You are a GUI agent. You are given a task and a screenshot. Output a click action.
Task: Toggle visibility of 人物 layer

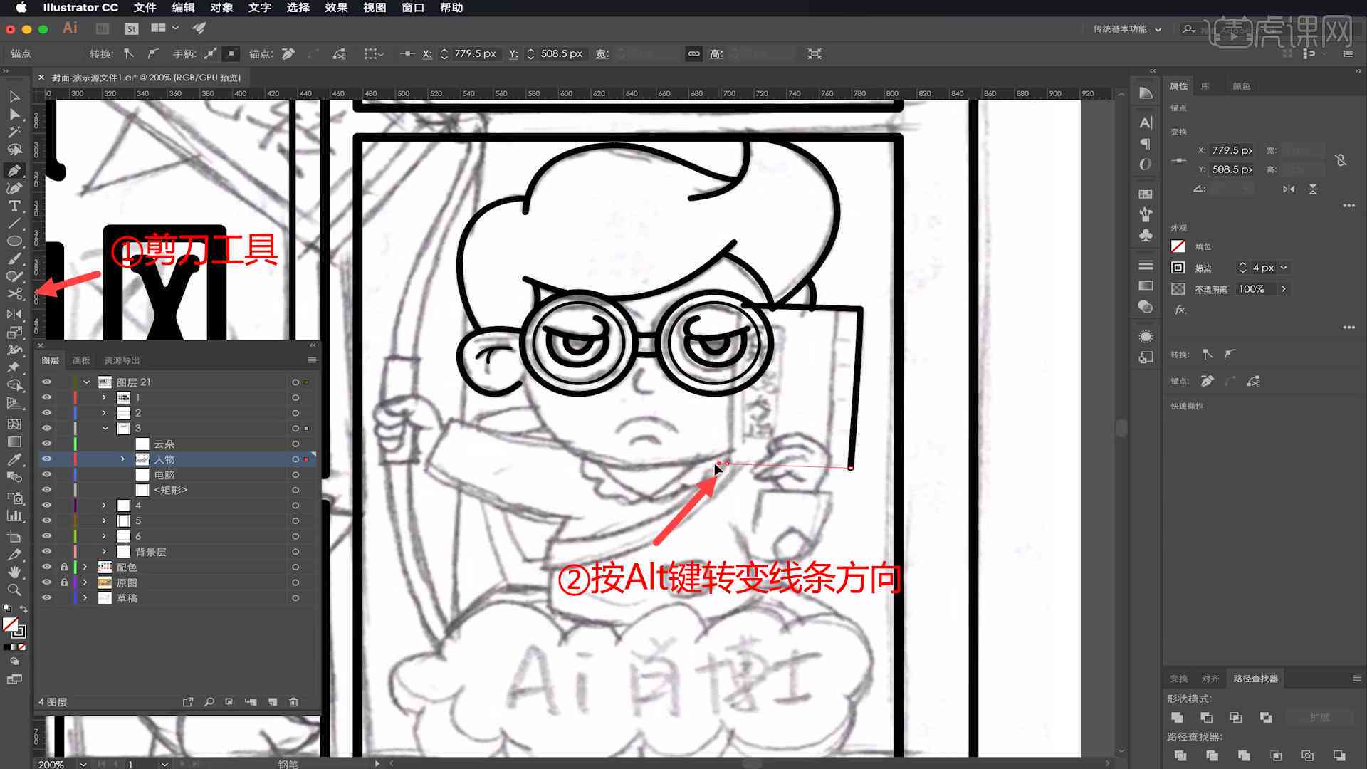coord(45,459)
